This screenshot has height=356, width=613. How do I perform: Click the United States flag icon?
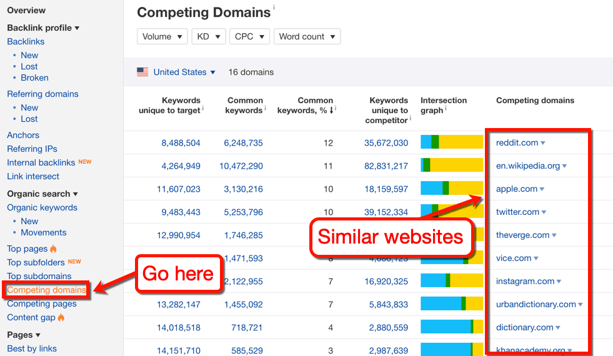click(142, 72)
